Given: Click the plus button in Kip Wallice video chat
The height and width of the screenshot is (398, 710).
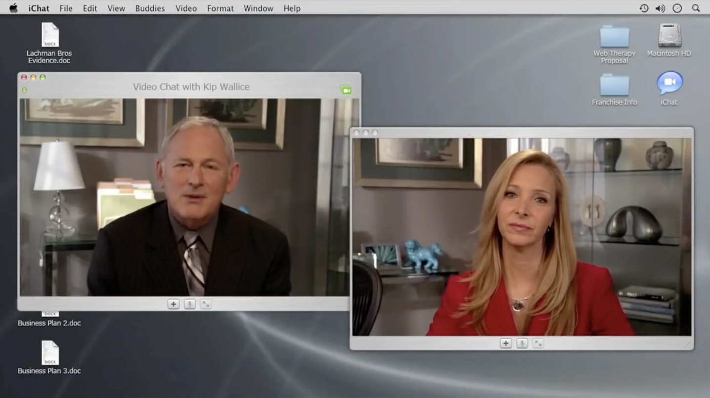Looking at the screenshot, I should (174, 304).
